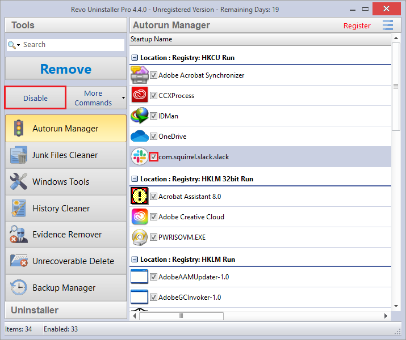The width and height of the screenshot is (406, 340).
Task: Click the scroll down arrow
Action: (396, 306)
